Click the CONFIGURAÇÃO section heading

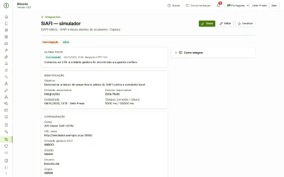pyautogui.click(x=55, y=117)
